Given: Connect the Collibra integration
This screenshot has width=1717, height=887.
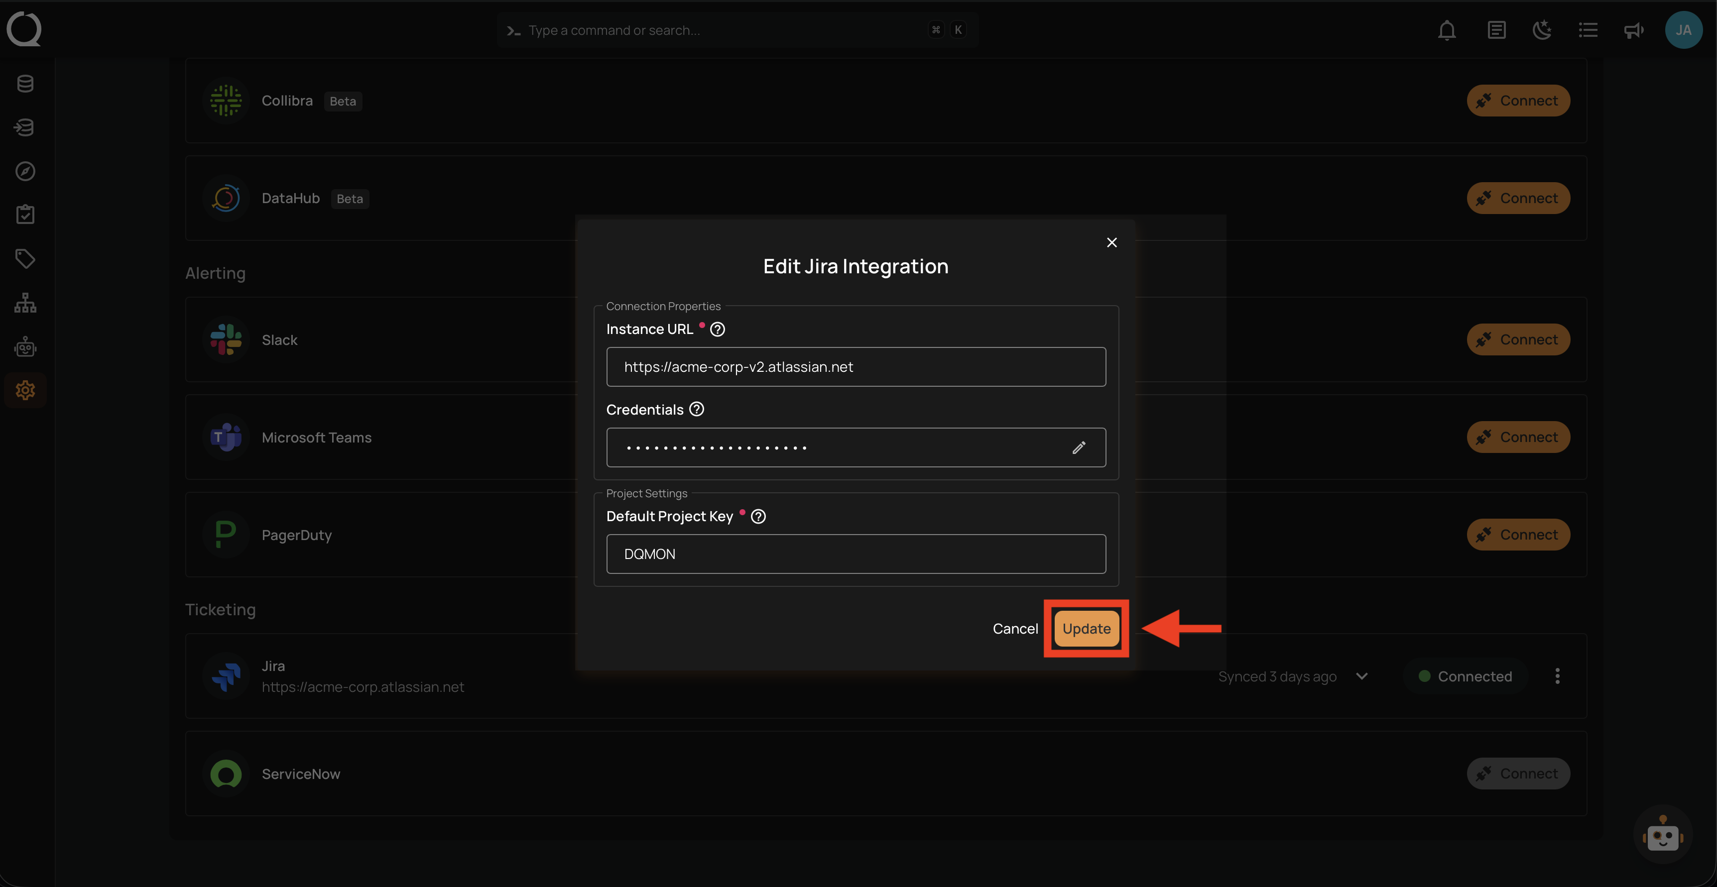Looking at the screenshot, I should pyautogui.click(x=1518, y=101).
